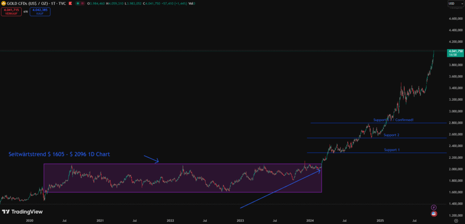Click the blue KAUF buy button
The image size is (465, 224).
(40, 11)
